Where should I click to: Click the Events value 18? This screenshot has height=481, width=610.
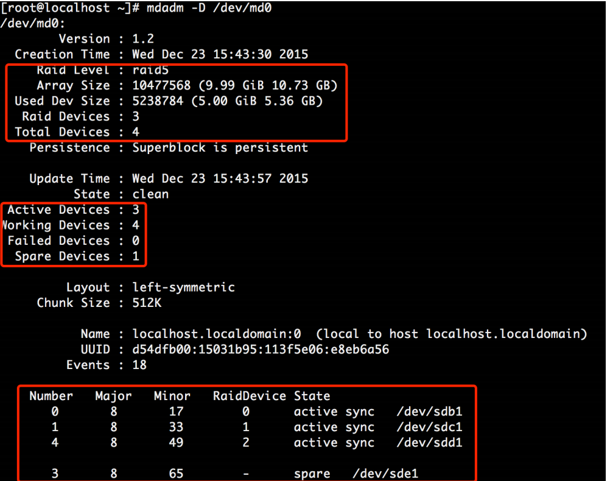point(139,365)
